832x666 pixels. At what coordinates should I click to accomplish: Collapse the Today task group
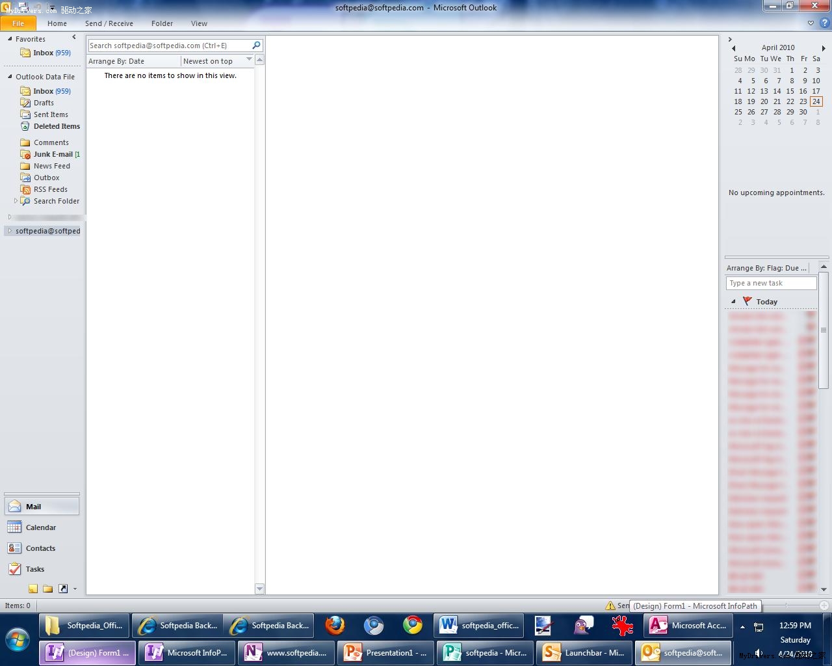point(733,302)
